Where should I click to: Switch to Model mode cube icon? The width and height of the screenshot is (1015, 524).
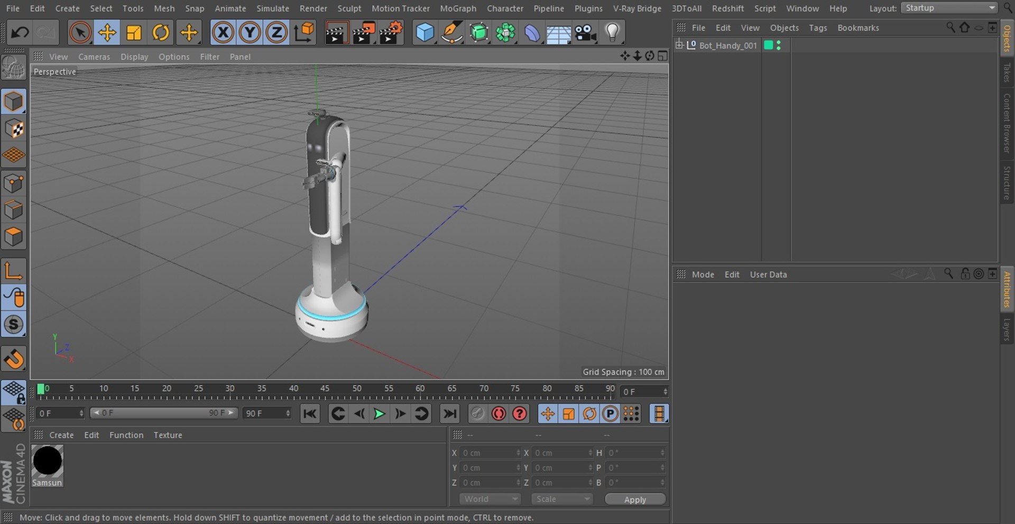(x=14, y=101)
